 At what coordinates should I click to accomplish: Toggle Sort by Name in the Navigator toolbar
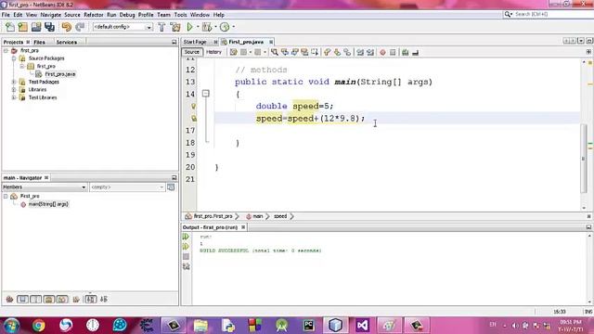pos(90,299)
